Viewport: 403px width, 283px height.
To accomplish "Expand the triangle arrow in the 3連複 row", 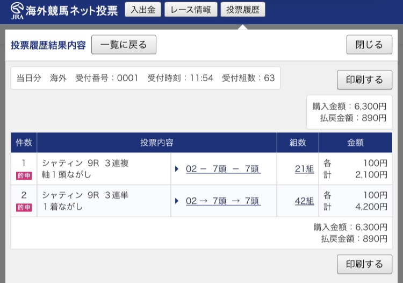I will pyautogui.click(x=177, y=169).
